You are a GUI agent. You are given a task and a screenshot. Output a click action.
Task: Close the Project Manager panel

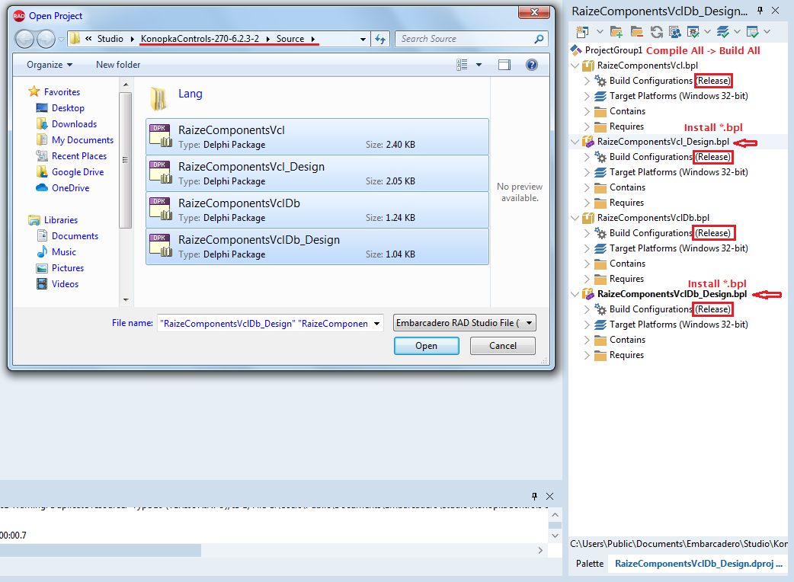775,10
